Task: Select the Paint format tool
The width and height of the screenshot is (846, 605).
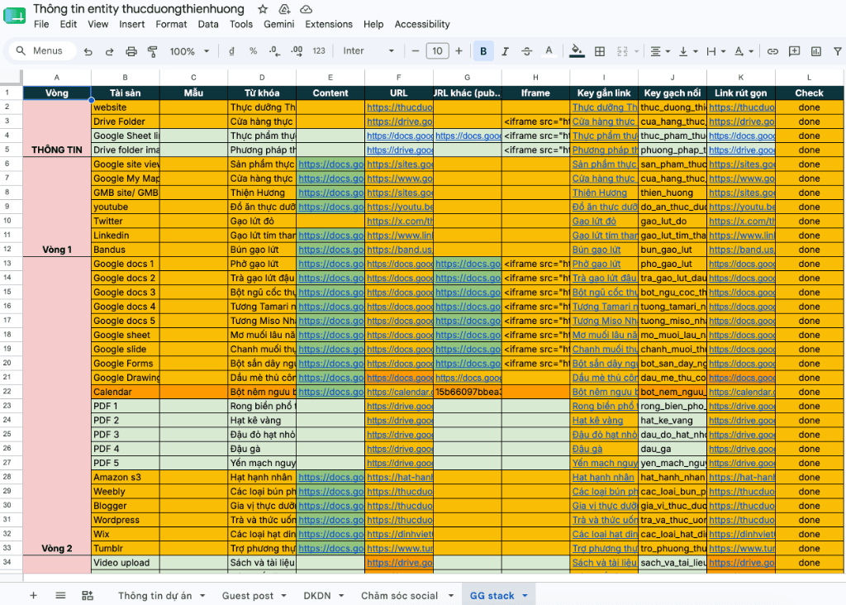Action: [x=153, y=51]
